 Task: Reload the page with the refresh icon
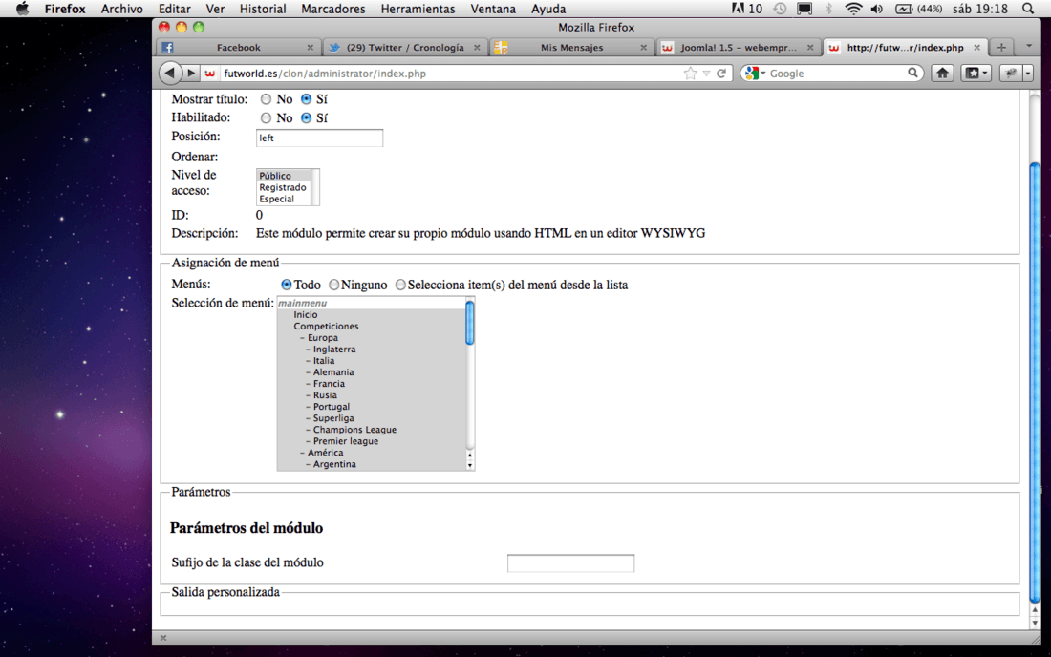(721, 73)
